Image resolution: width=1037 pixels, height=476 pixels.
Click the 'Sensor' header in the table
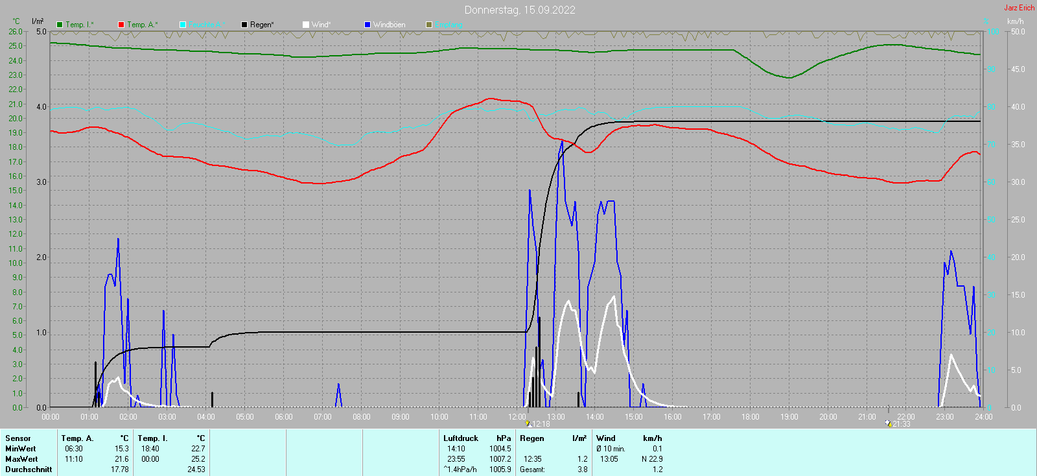click(x=18, y=438)
